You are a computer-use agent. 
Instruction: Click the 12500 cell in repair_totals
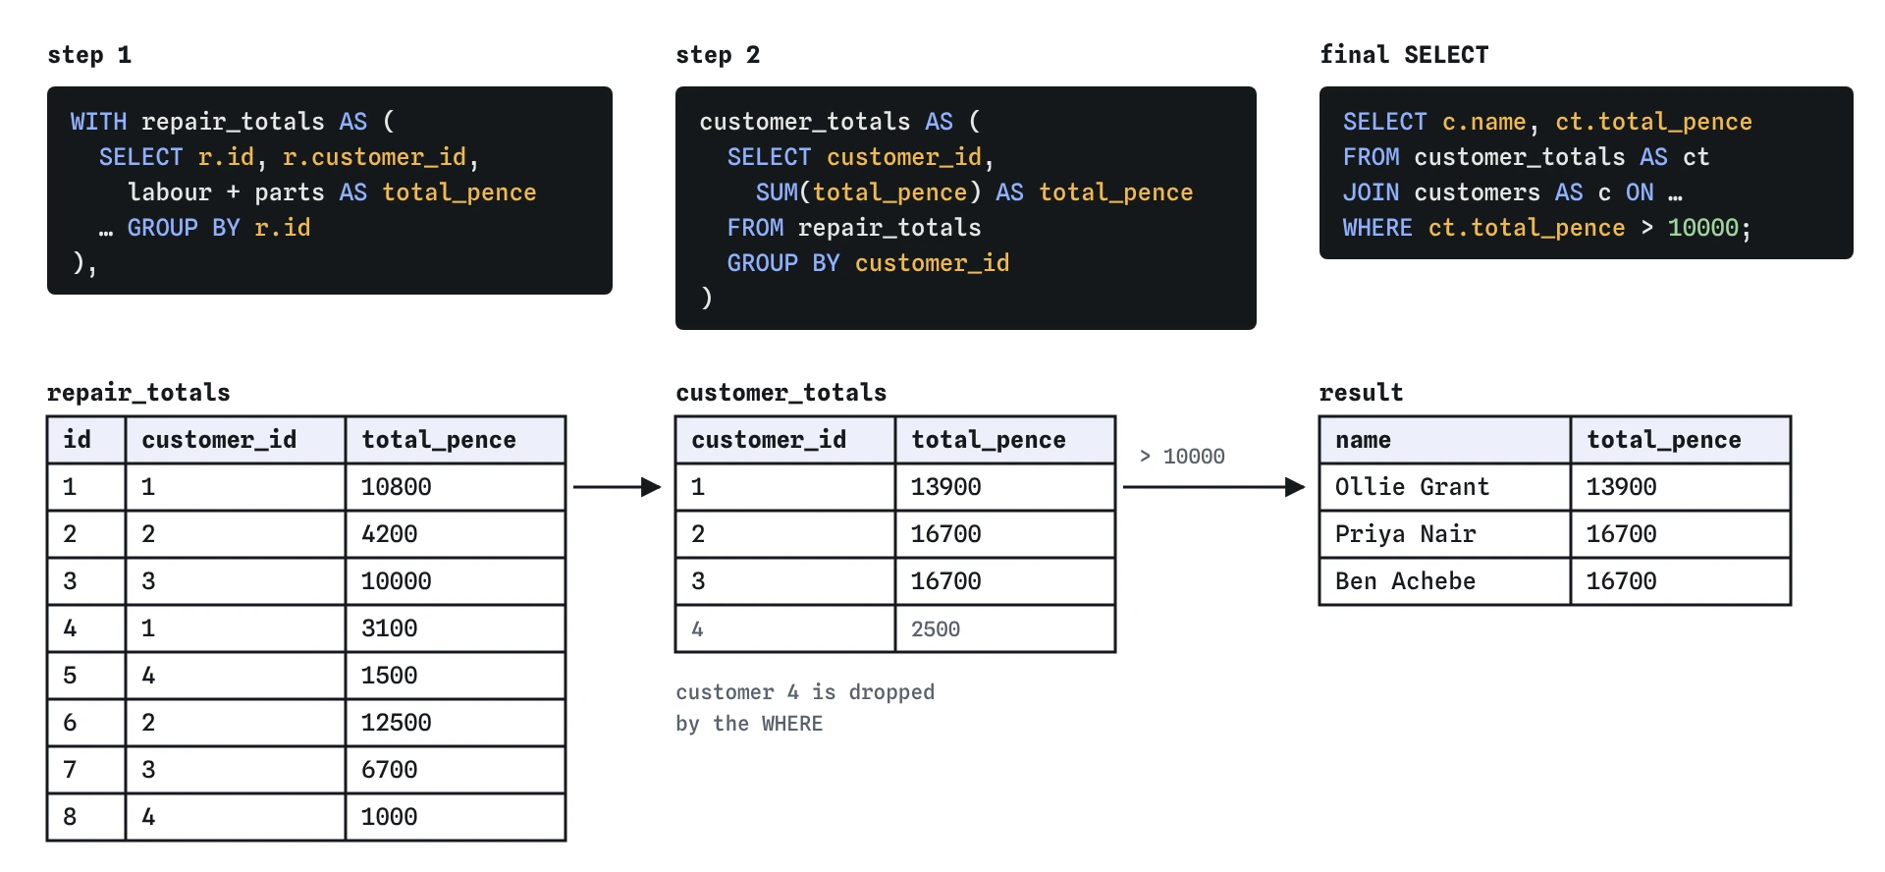point(456,723)
